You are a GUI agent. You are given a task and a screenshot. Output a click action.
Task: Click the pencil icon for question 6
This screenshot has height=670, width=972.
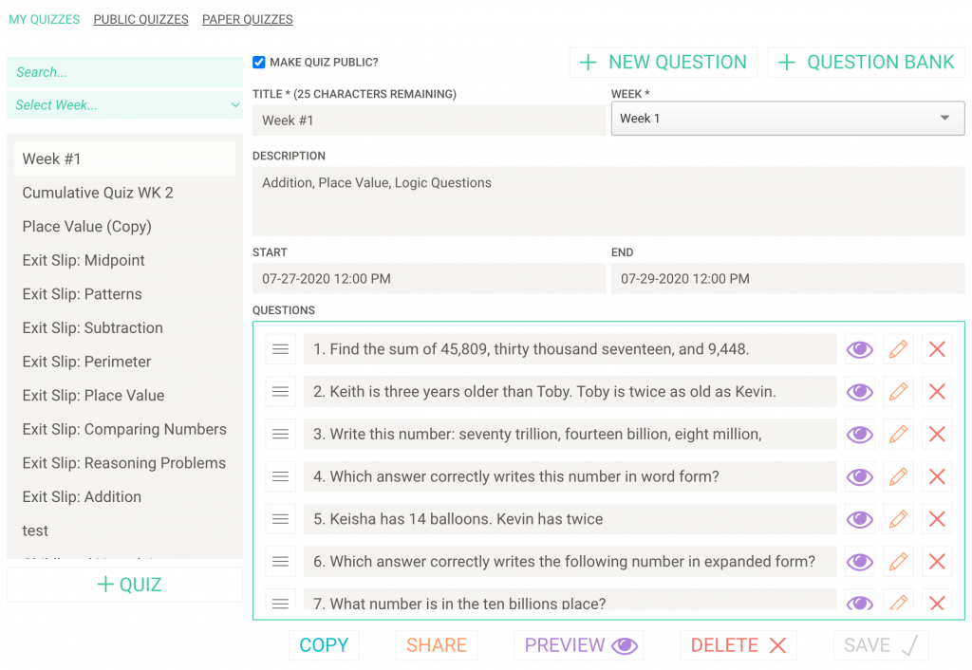[x=898, y=562]
